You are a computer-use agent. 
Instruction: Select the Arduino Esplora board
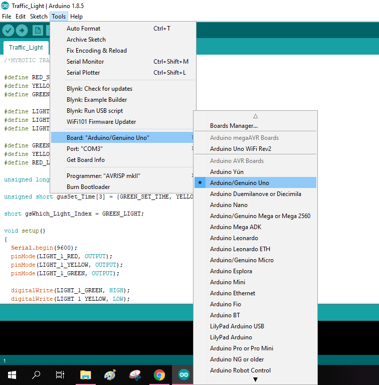tap(255, 271)
